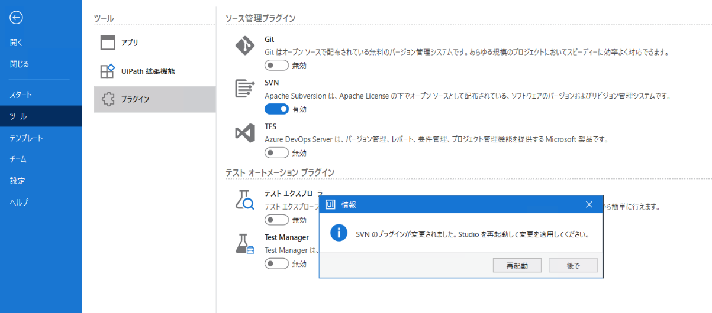This screenshot has height=313, width=712.
Task: Select the UiPath 拡張機能 entry
Action: tap(154, 71)
